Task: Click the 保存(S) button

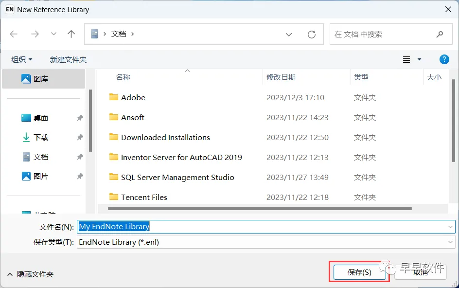Action: click(359, 272)
